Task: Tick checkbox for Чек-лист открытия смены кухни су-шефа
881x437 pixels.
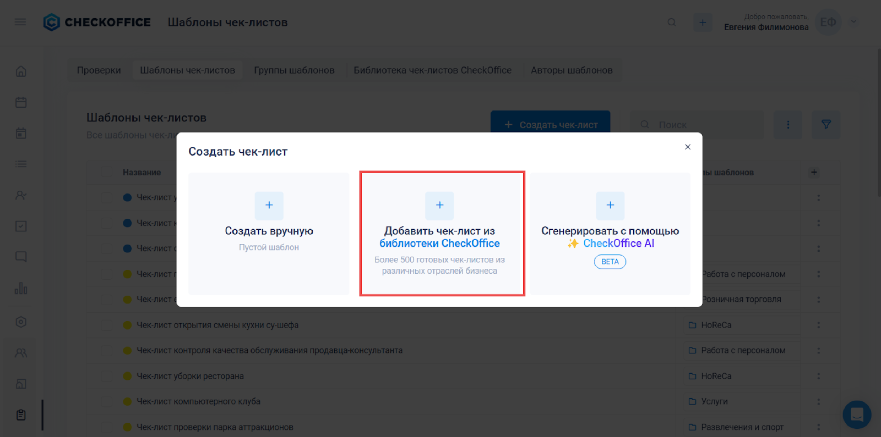Action: (x=107, y=325)
